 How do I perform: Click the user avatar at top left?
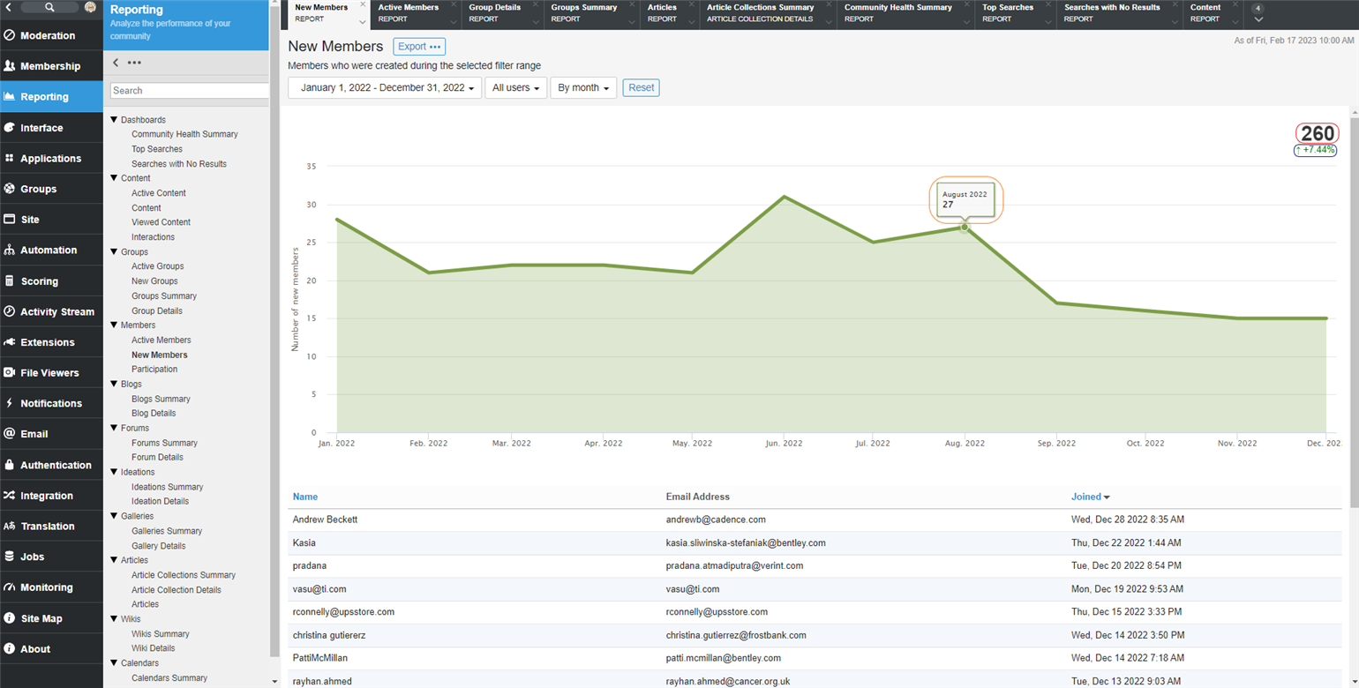[x=90, y=7]
